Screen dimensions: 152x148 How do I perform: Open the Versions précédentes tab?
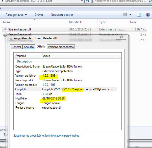[61, 47]
